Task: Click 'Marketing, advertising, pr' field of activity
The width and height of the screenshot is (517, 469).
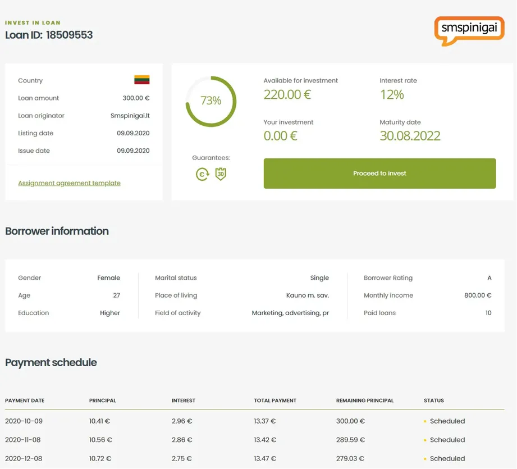Action: tap(290, 313)
